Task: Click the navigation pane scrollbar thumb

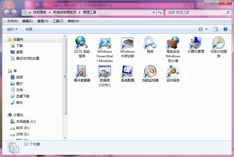Action: pyautogui.click(x=65, y=77)
